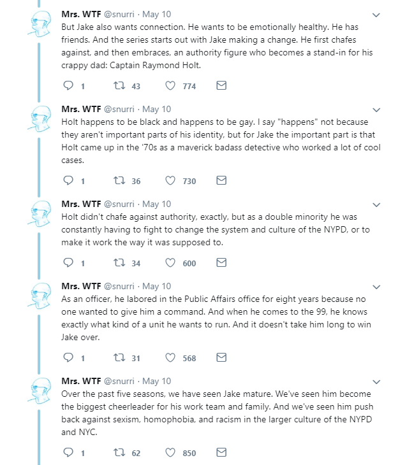Expand the menu caret on the 'double minority' tweet
The image size is (407, 465).
[376, 204]
